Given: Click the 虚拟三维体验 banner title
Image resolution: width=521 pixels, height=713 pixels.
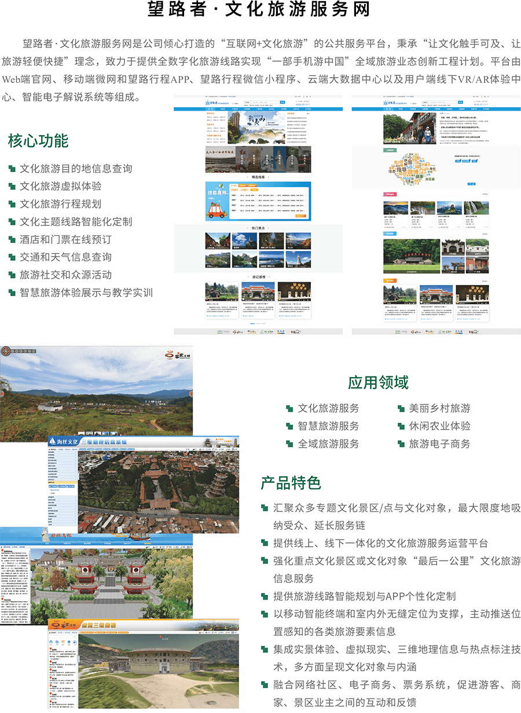Looking at the screenshot, I should click(98, 625).
